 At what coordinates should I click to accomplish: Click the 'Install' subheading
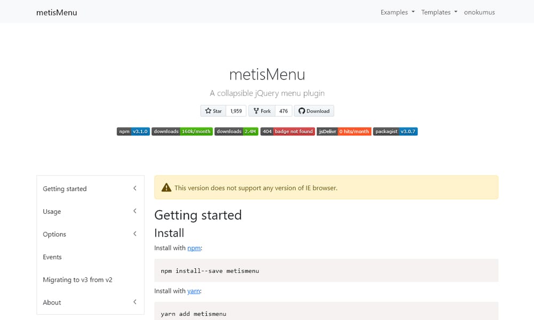tap(169, 233)
